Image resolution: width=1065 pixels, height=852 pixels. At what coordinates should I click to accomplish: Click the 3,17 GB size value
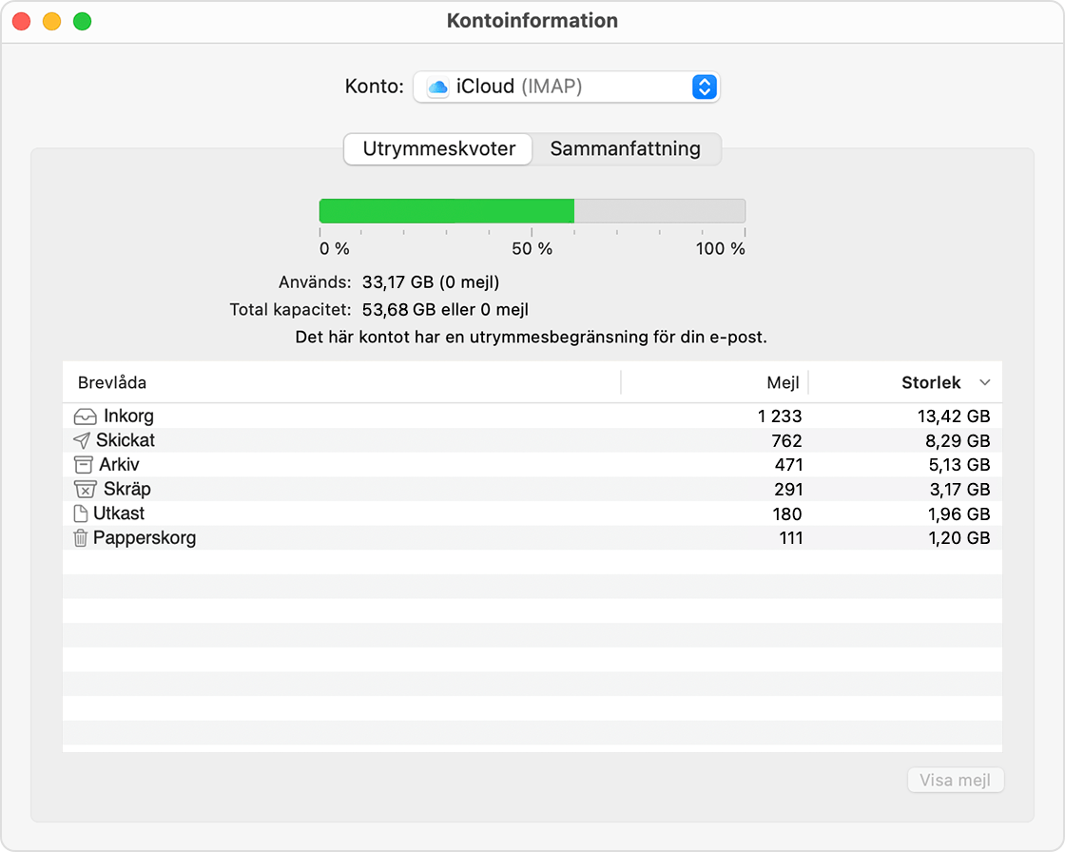(959, 489)
